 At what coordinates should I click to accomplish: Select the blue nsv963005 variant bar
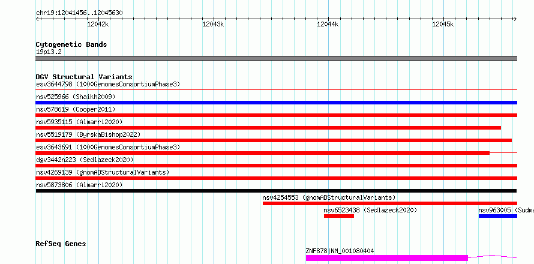pyautogui.click(x=497, y=216)
